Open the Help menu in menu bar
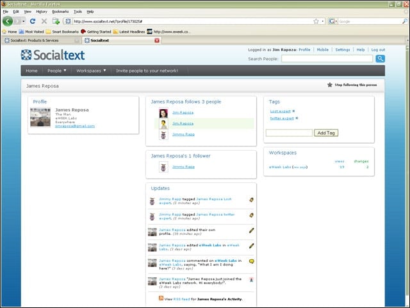410x308 pixels. pos(90,12)
